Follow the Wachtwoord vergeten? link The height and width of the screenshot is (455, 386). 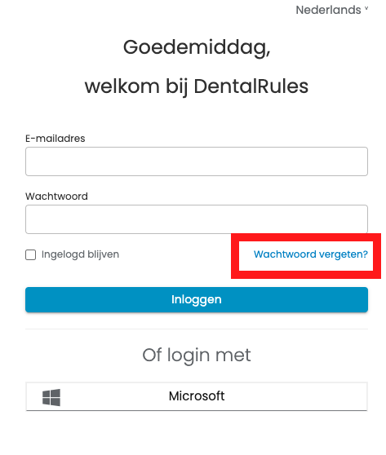point(311,254)
